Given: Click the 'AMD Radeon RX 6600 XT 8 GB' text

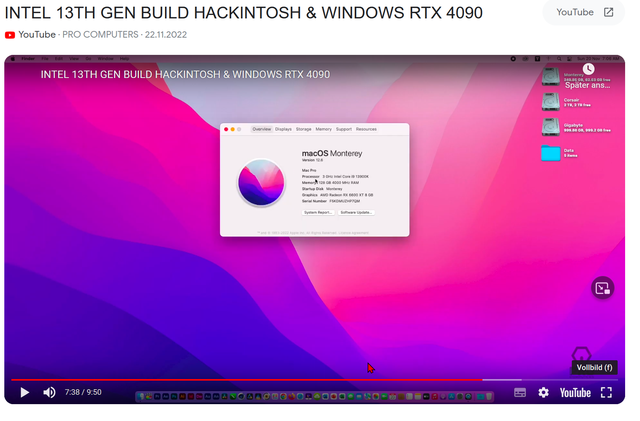Looking at the screenshot, I should click(346, 195).
